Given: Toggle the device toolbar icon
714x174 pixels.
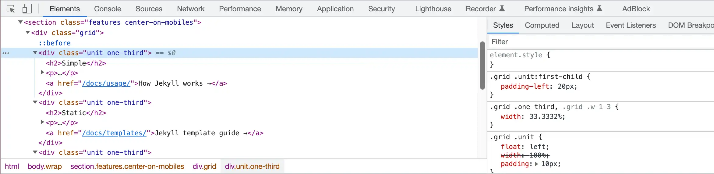Looking at the screenshot, I should click(x=27, y=9).
